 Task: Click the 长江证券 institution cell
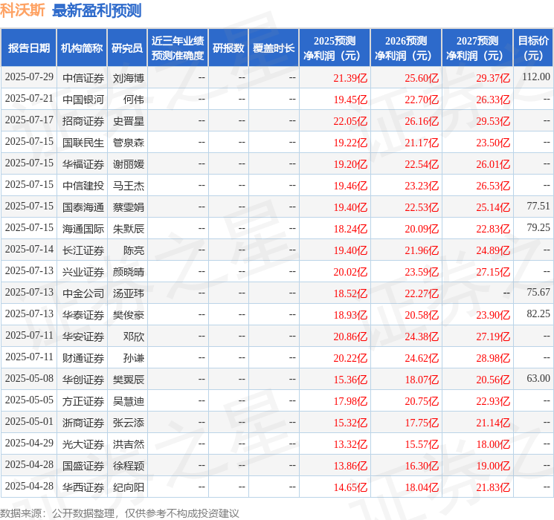[x=83, y=250]
